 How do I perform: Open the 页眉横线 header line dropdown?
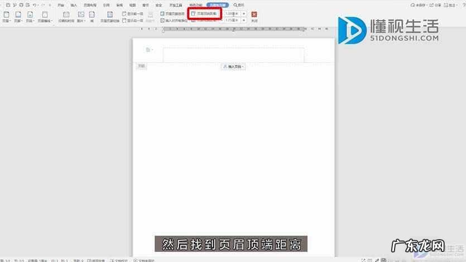[45, 17]
